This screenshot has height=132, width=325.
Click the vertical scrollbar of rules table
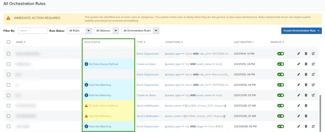point(321,113)
